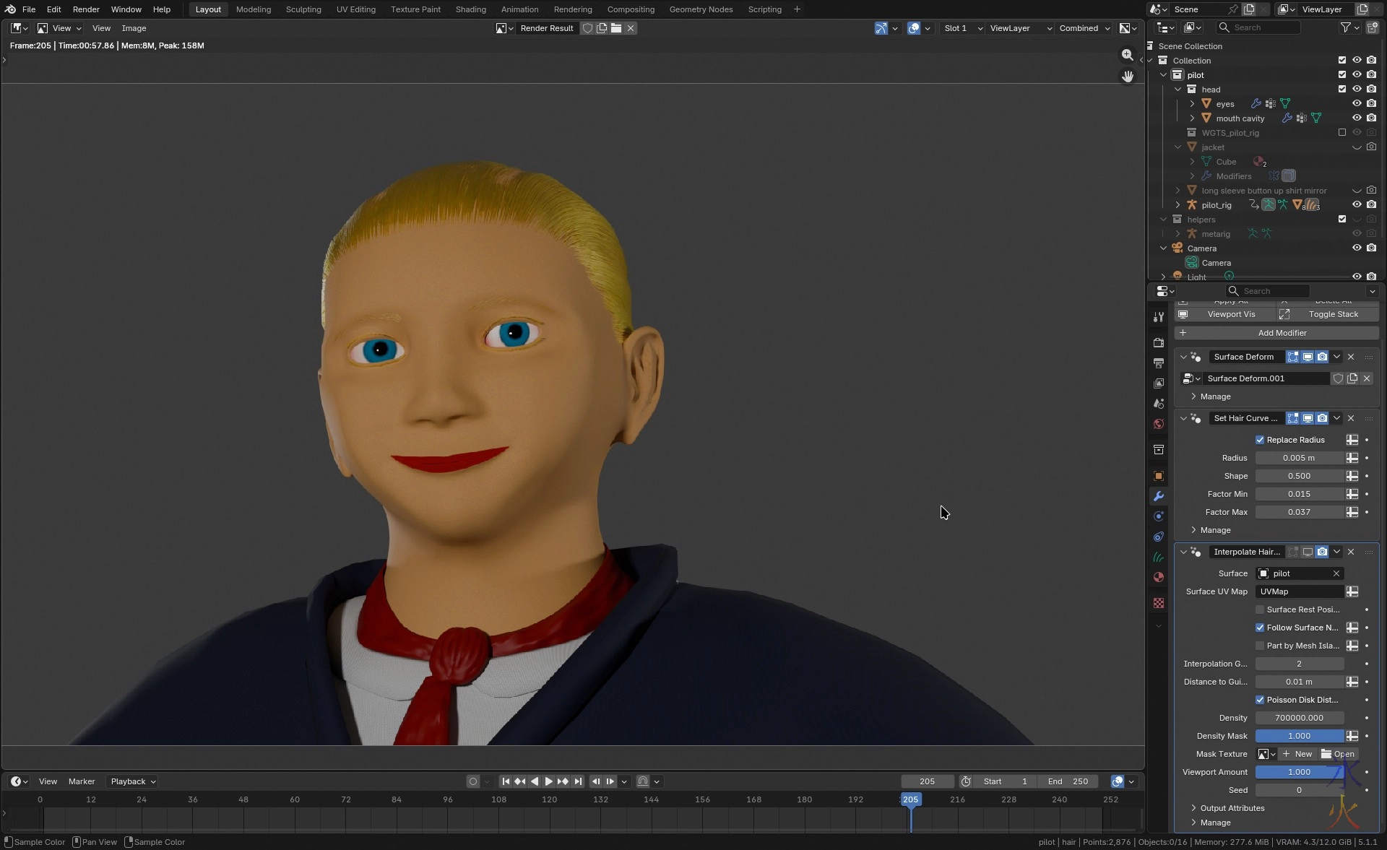Click the zoom magnifier icon in the image viewer
The image size is (1387, 850).
(1127, 55)
